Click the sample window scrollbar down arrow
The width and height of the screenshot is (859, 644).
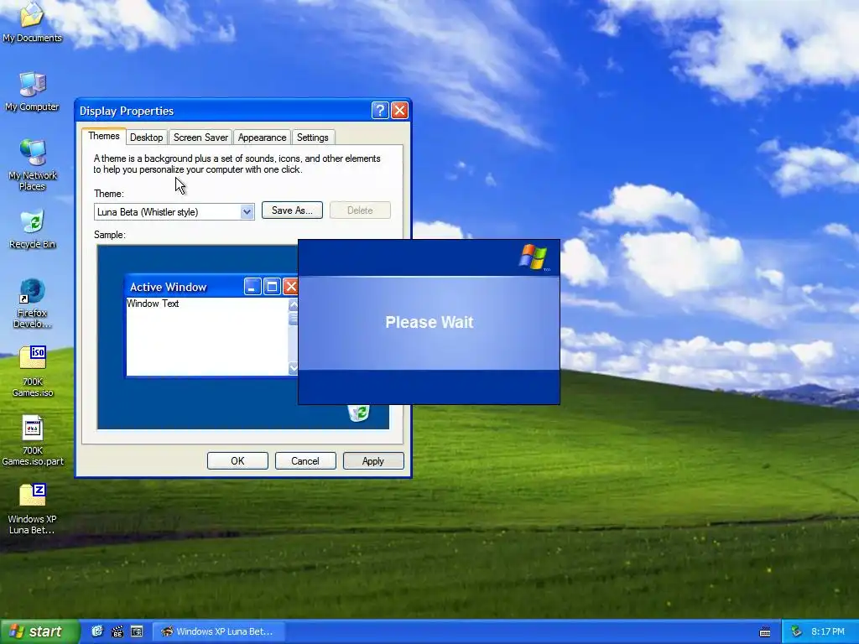[293, 368]
